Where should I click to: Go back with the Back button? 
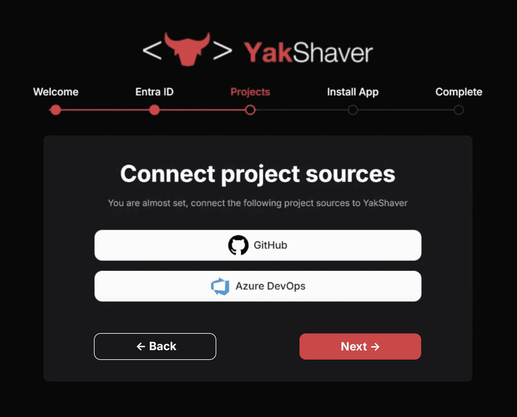(155, 346)
